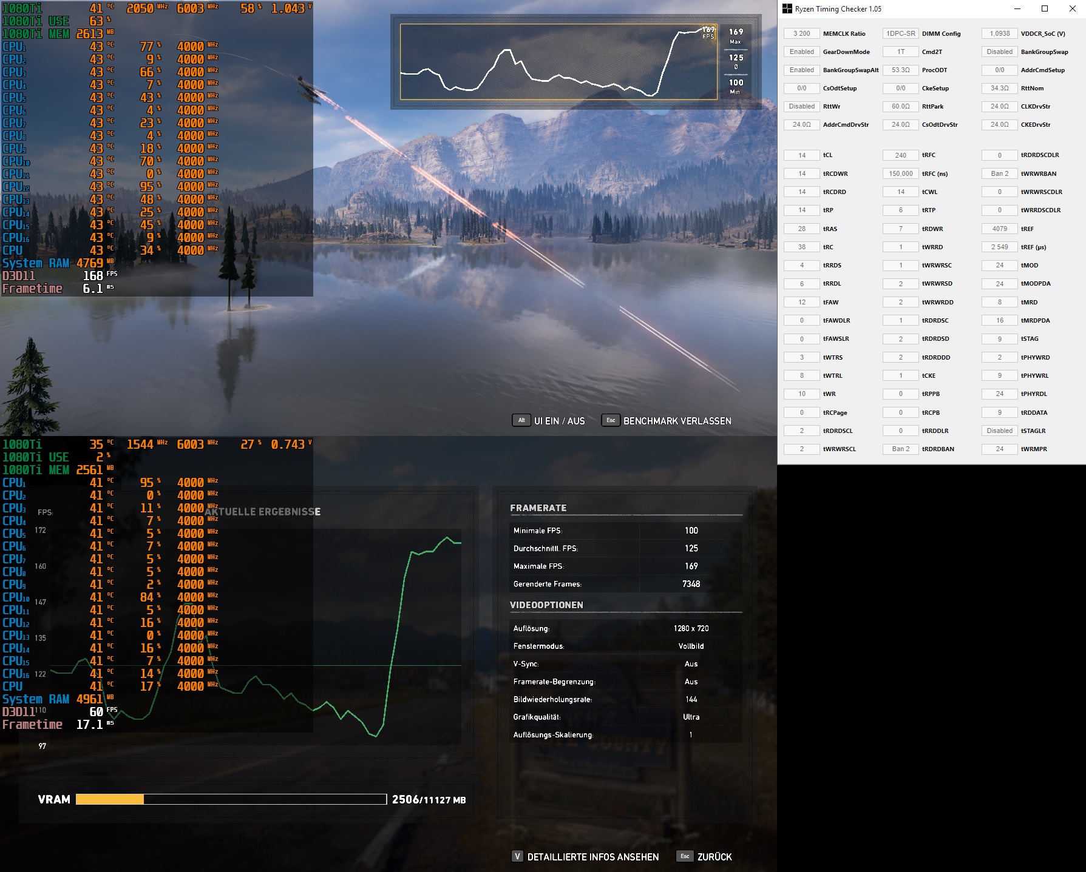Click the Esc key icon next to Benchmark verlassen
The image size is (1086, 872).
click(x=611, y=420)
